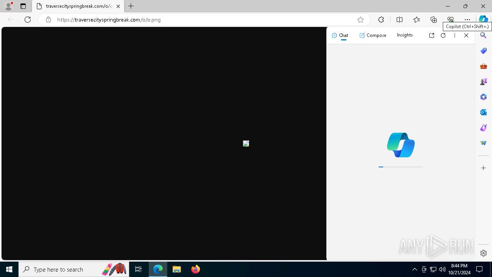Open Task View on taskbar
The image size is (492, 277).
(x=138, y=269)
